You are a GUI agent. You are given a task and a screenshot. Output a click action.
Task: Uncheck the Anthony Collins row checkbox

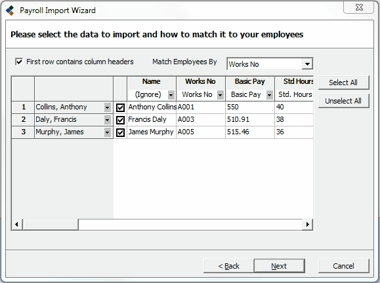coord(120,107)
